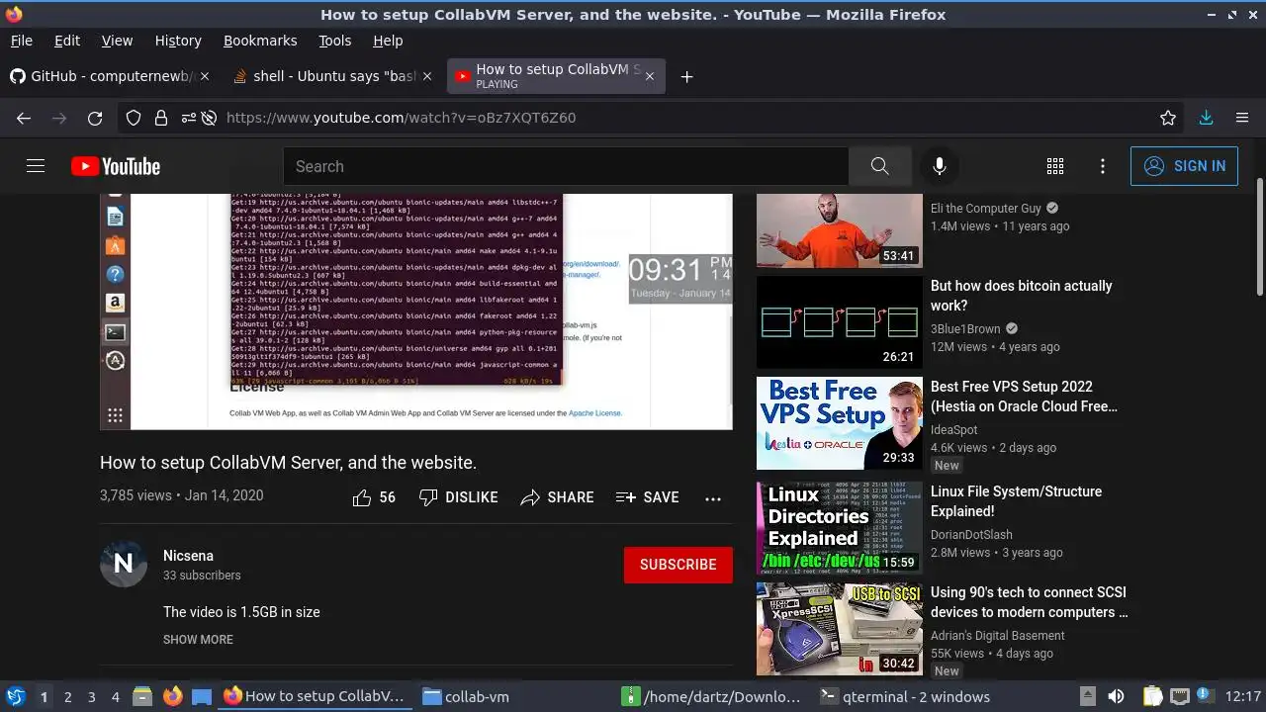The image size is (1266, 712).
Task: Open volume control in system tray
Action: coord(1116,696)
